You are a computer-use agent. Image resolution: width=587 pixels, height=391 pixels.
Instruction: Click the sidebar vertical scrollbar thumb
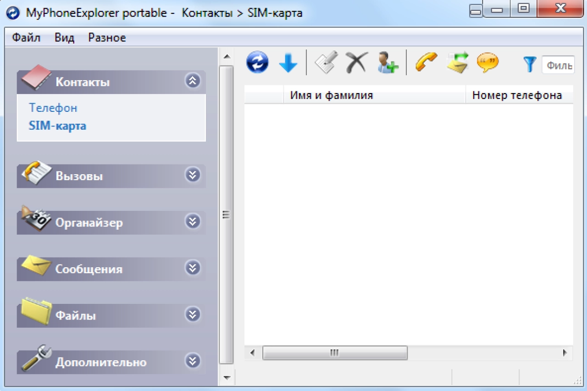(227, 215)
